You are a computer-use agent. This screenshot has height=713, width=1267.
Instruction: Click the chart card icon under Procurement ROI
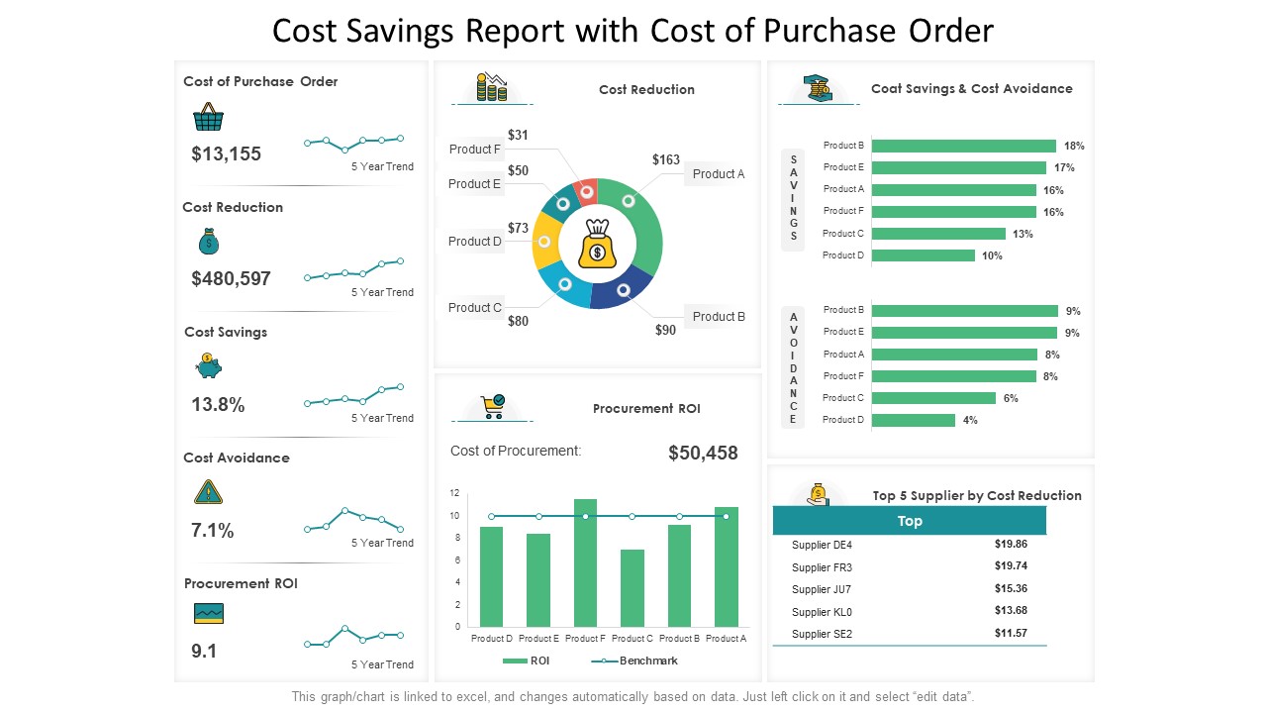pyautogui.click(x=209, y=613)
